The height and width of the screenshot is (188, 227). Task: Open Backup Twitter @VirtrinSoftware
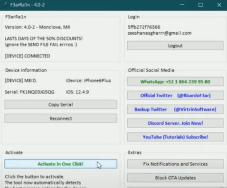point(175,109)
